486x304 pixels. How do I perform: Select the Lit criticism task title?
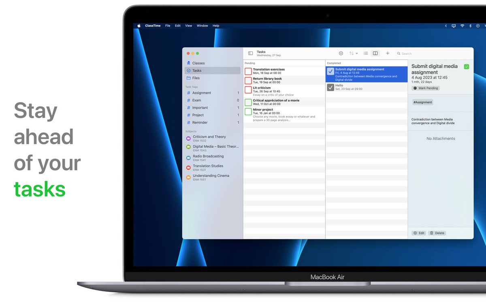[x=262, y=88]
